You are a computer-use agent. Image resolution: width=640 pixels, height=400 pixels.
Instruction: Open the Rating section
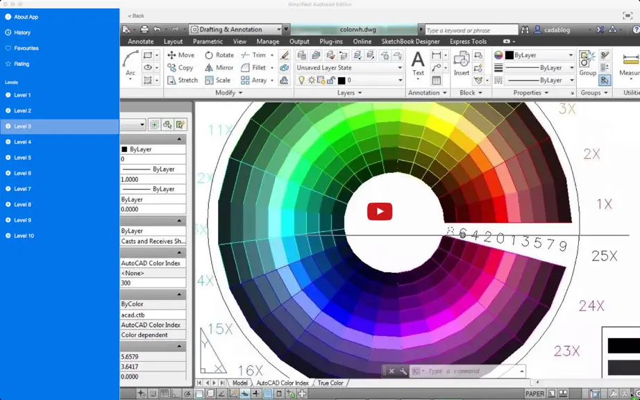point(17,64)
